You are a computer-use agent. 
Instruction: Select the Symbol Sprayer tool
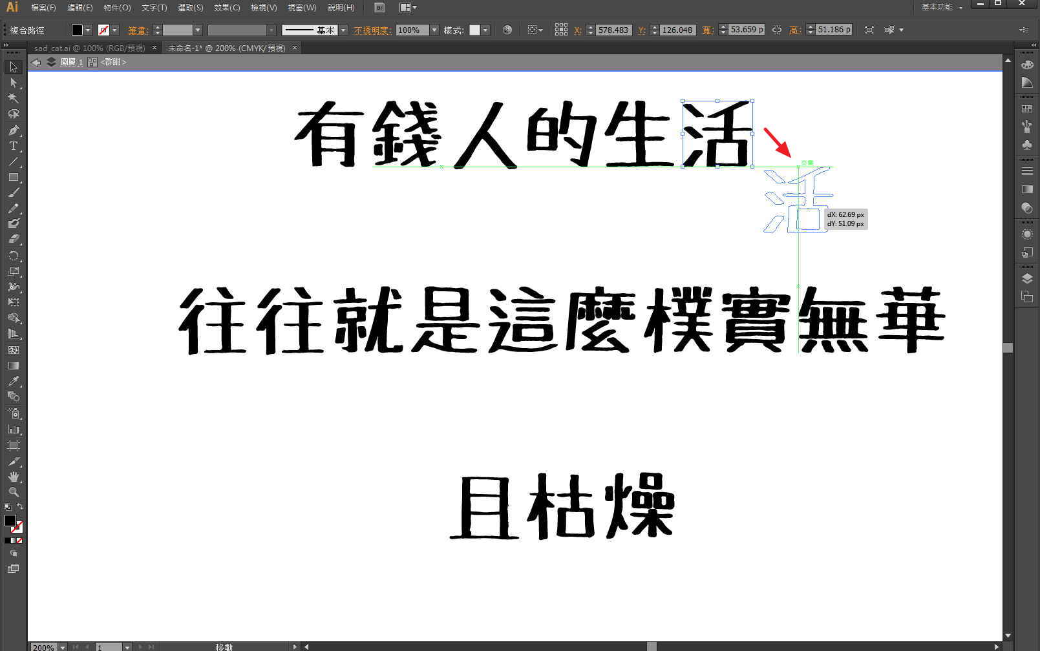(x=14, y=413)
